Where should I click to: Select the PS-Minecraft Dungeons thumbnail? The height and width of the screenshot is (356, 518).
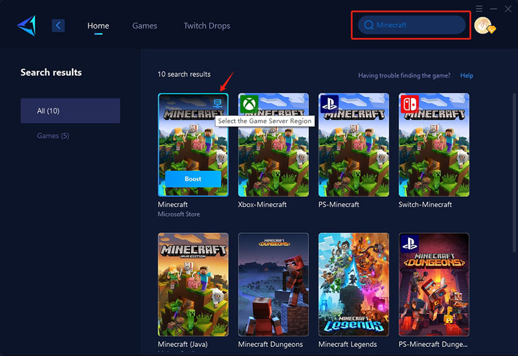tap(434, 284)
